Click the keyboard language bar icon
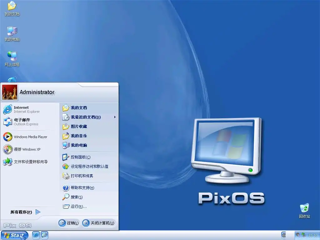Image resolution: width=320 pixels, height=240 pixels. click(x=283, y=235)
